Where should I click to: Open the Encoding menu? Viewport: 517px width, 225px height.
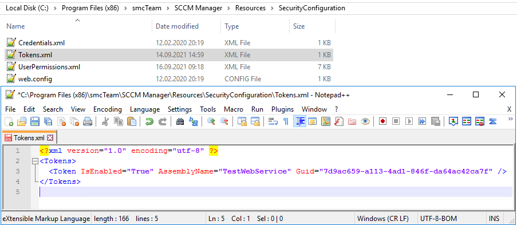[x=108, y=109]
